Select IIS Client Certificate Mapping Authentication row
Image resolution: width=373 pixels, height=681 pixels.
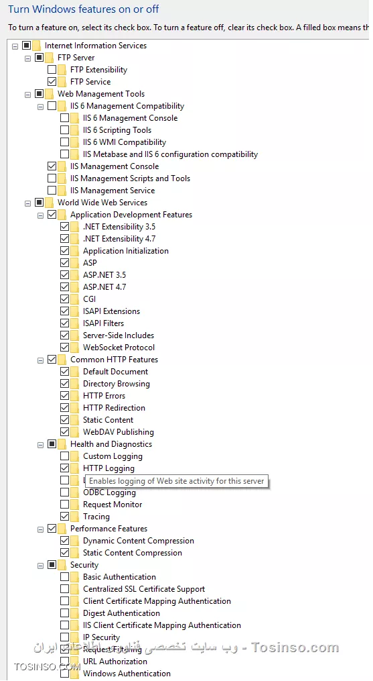tap(162, 625)
